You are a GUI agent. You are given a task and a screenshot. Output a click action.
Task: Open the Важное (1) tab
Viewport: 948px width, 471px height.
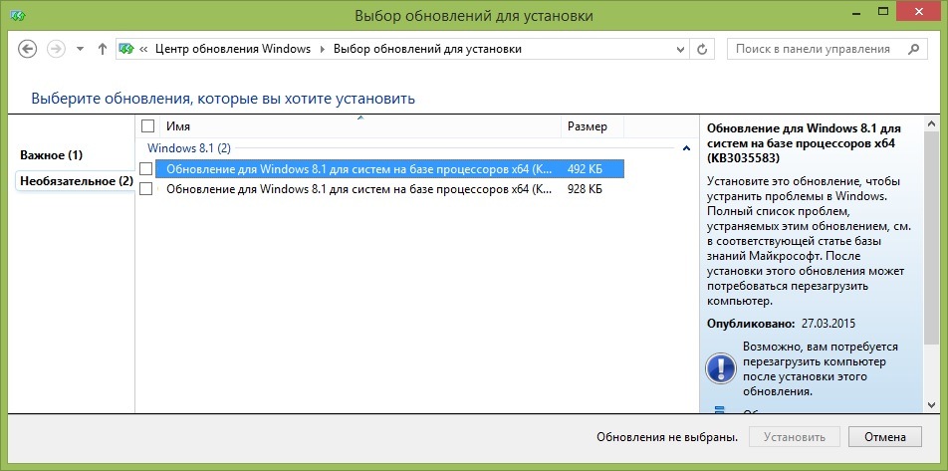click(x=52, y=154)
